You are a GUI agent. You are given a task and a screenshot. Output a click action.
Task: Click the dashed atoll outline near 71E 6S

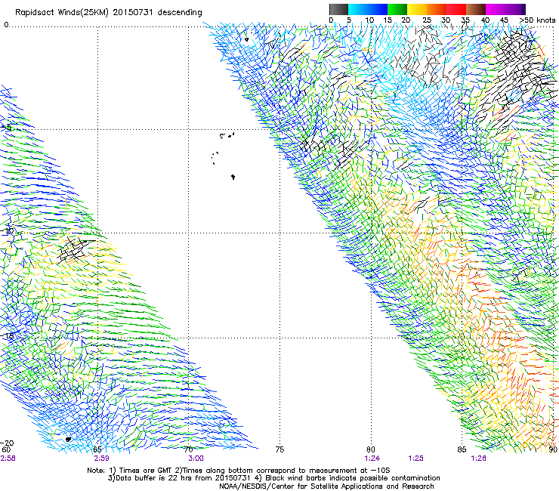tap(215, 158)
